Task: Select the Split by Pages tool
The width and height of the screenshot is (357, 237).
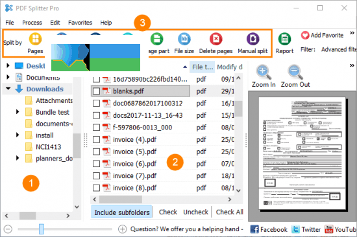Action: pos(35,43)
